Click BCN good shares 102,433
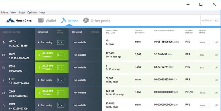 tap(110, 53)
